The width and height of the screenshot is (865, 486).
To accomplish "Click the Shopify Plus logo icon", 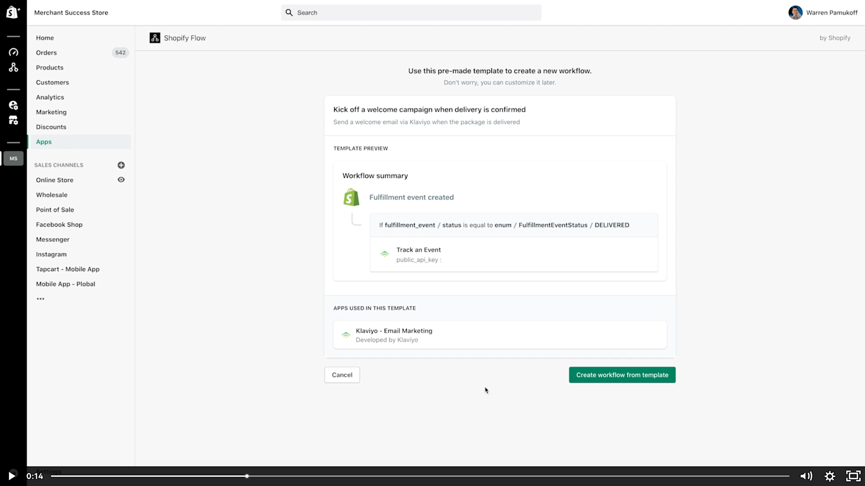I will 13,12.
